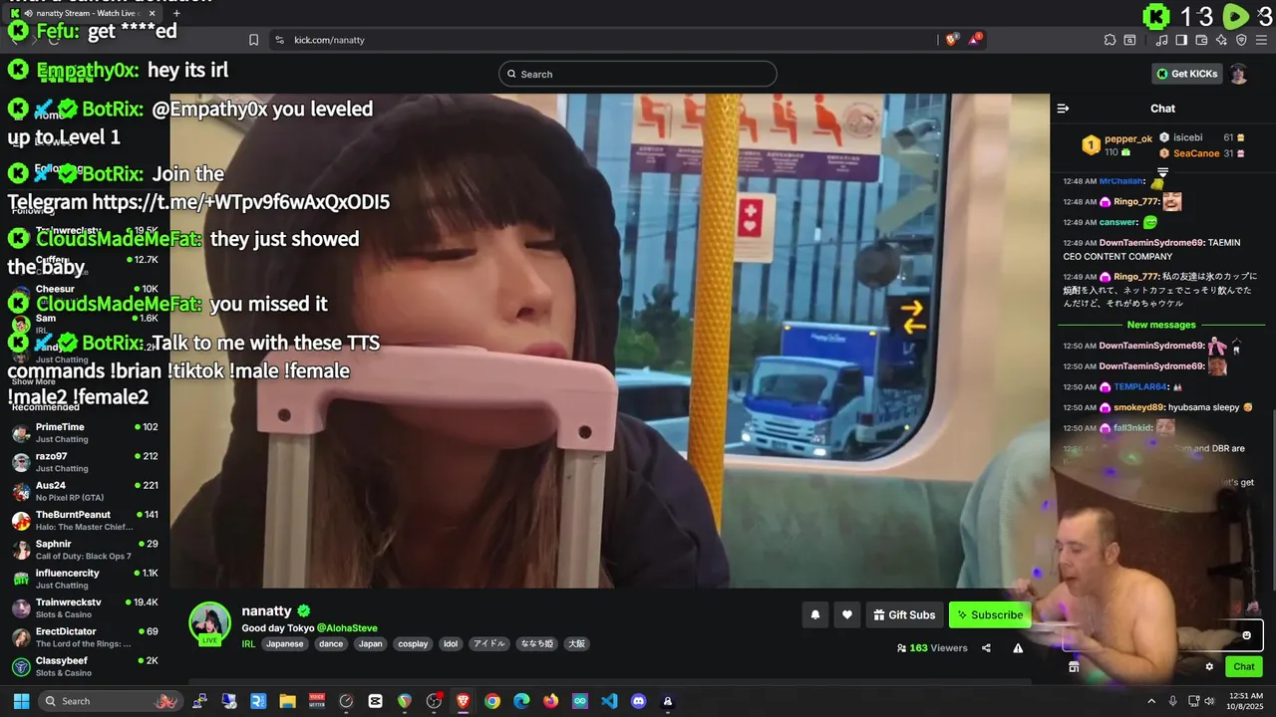Expand the chat leaderboard drop handle
The image size is (1276, 717).
pyautogui.click(x=1162, y=172)
